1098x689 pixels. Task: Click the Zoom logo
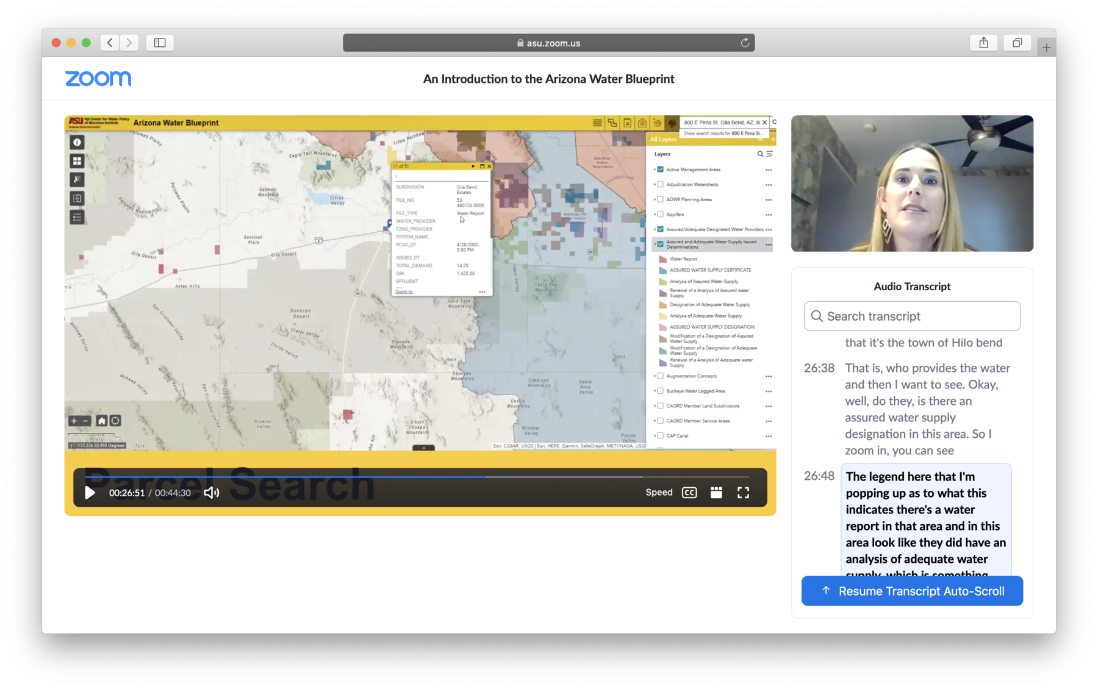(x=98, y=79)
